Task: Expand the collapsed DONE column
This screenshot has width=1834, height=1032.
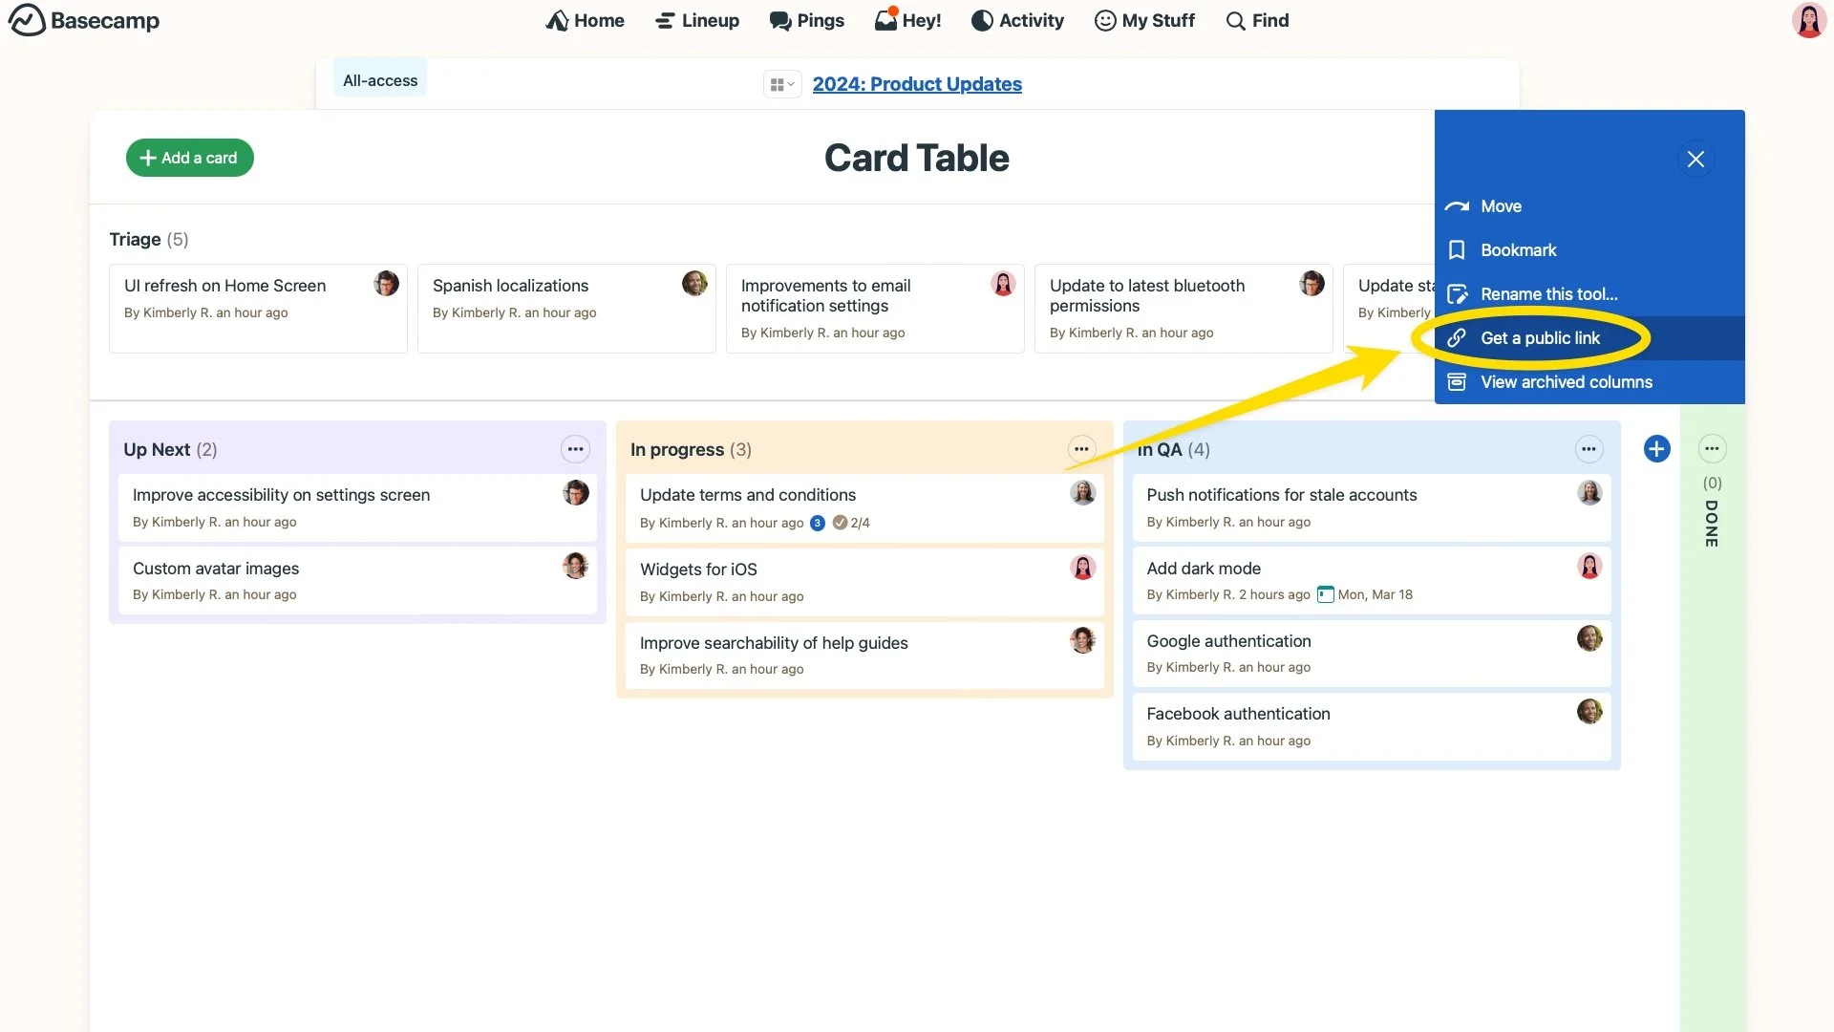Action: click(x=1712, y=526)
